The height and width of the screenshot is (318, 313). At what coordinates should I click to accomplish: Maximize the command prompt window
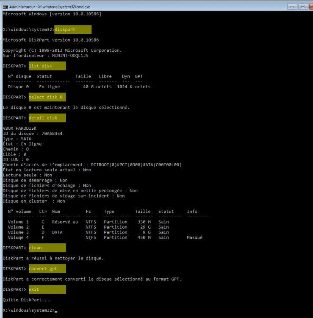(303, 7)
